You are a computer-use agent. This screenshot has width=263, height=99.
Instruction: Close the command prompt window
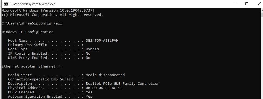[259, 4]
